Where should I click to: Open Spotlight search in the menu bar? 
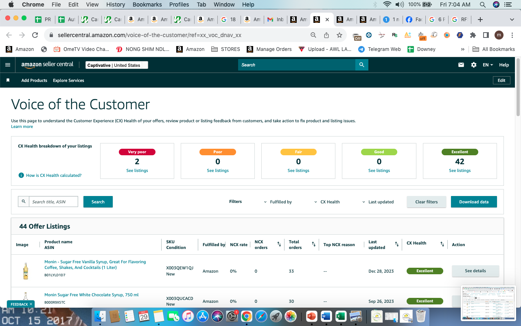(x=482, y=4)
